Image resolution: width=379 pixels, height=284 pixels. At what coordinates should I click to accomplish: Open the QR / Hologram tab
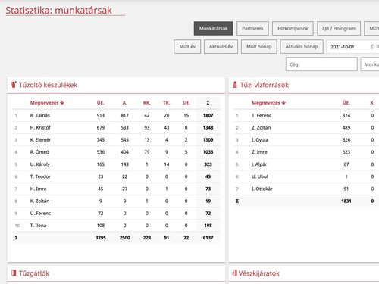click(339, 28)
